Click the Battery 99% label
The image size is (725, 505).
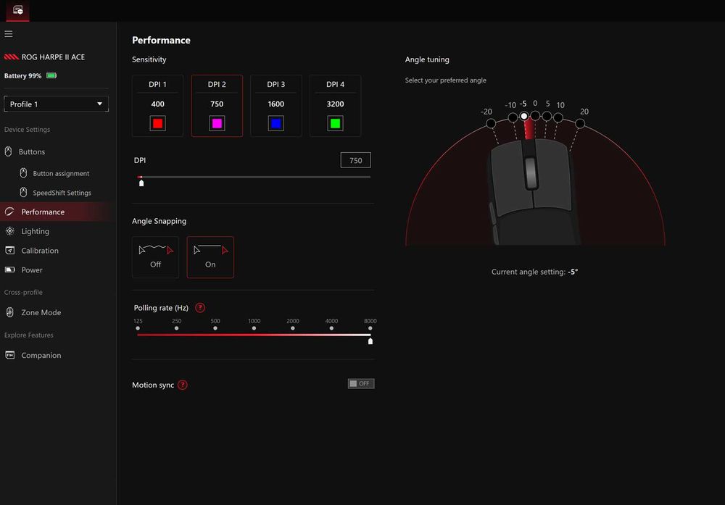click(x=22, y=76)
